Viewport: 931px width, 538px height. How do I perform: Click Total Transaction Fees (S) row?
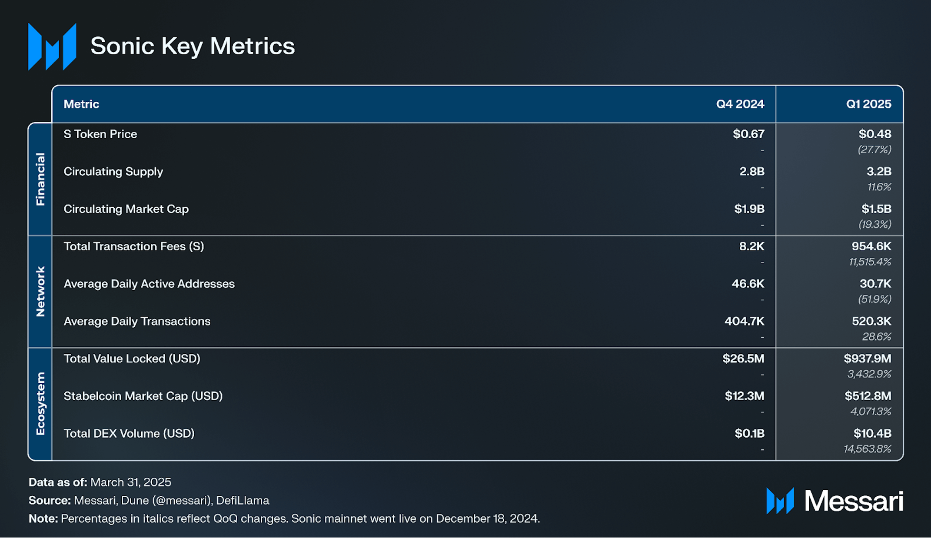pos(477,254)
